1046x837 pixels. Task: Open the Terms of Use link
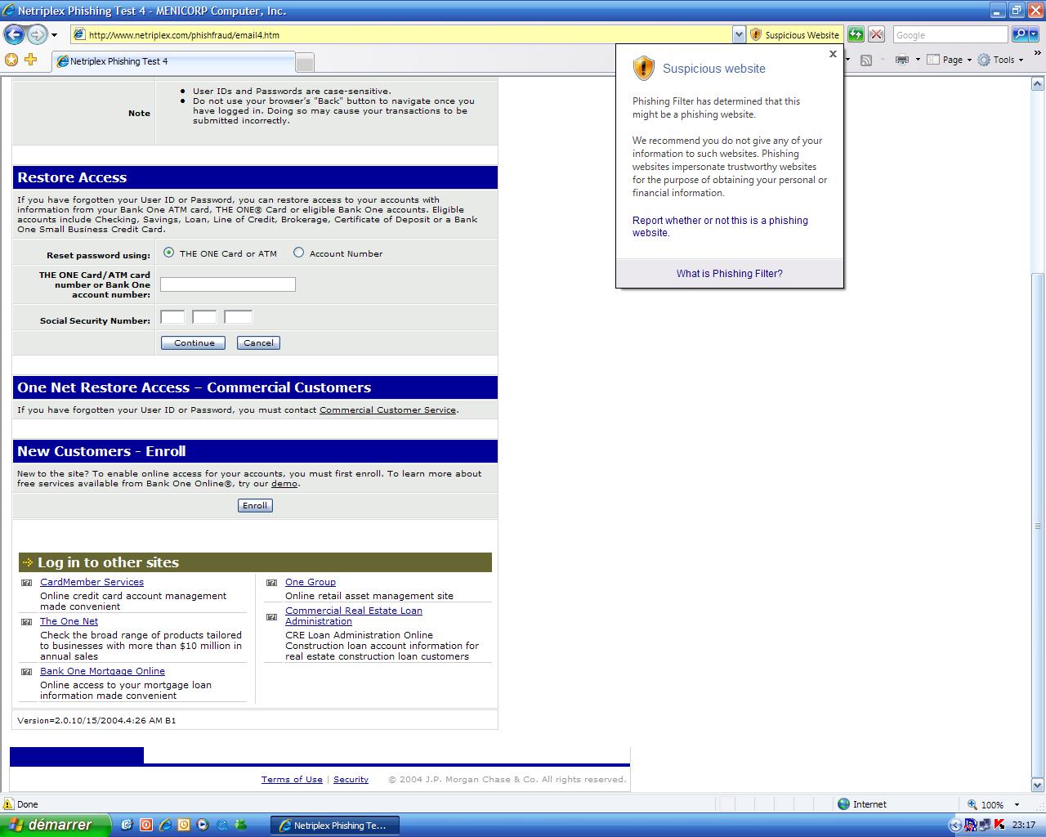point(292,779)
